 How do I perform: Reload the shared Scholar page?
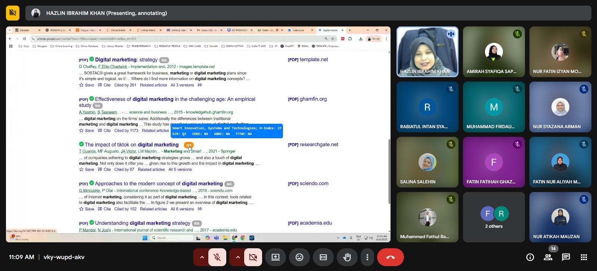[x=25, y=38]
